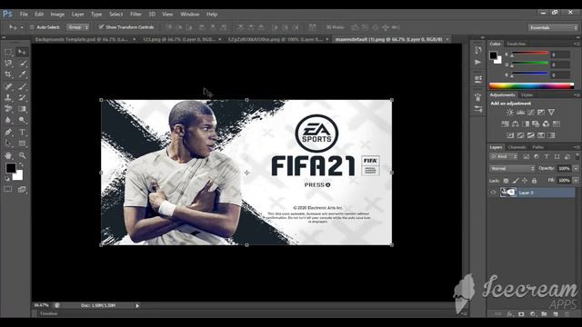The height and width of the screenshot is (327, 582).
Task: Select the Horizontal Type tool
Action: pyautogui.click(x=22, y=132)
